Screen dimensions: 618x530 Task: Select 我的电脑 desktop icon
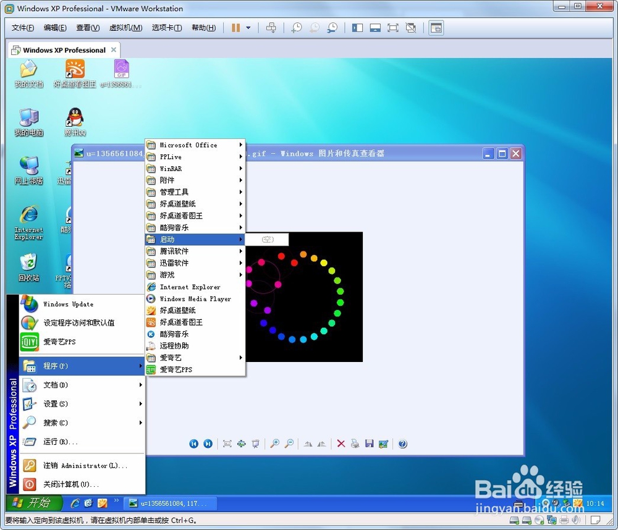[29, 122]
